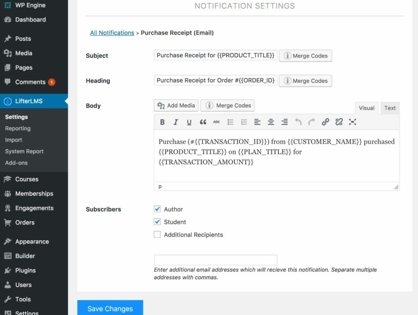Open Courses in the sidebar
Image resolution: width=418 pixels, height=315 pixels.
click(34, 179)
